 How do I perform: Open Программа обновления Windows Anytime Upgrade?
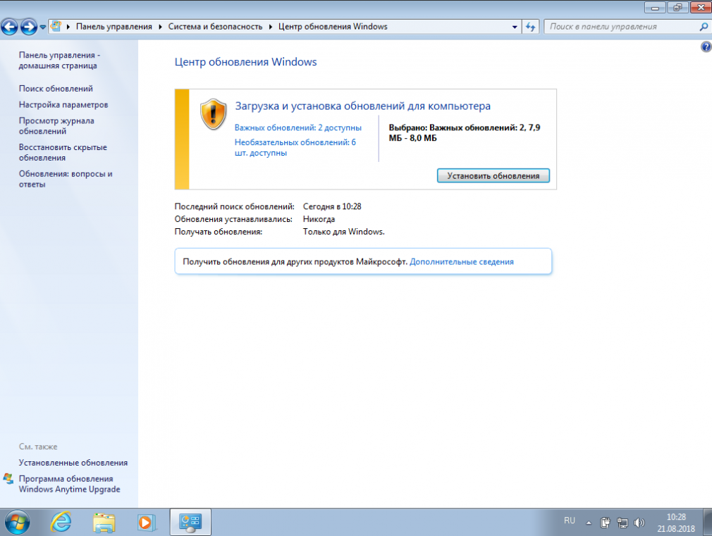coord(70,484)
